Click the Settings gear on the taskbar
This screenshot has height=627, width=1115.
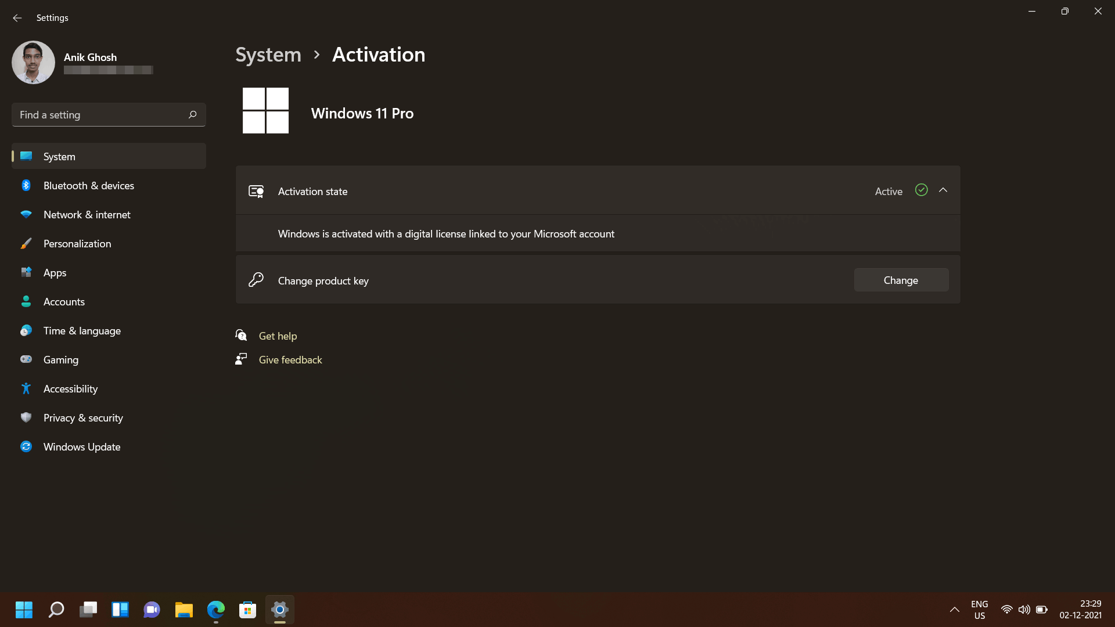click(x=280, y=610)
